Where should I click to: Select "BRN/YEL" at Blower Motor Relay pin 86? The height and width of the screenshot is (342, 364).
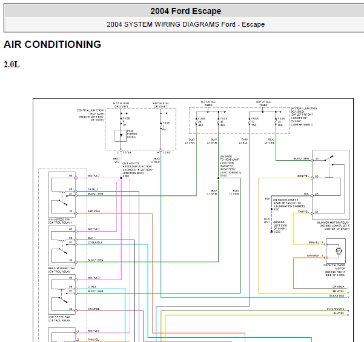(303, 176)
